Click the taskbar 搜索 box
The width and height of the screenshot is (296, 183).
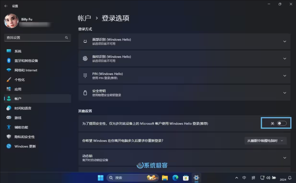tap(133, 178)
